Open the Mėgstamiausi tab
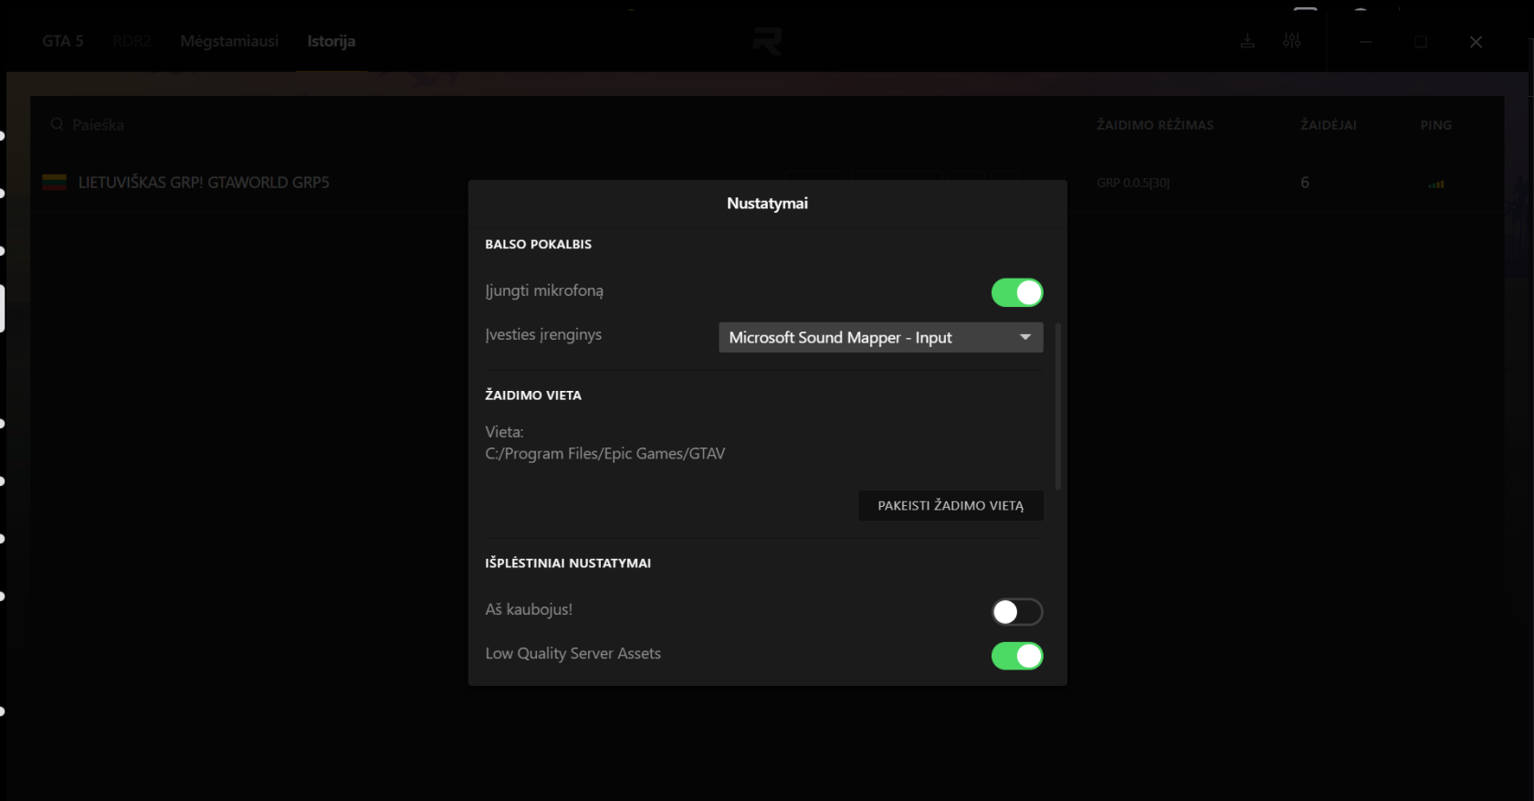This screenshot has width=1534, height=801. point(229,41)
